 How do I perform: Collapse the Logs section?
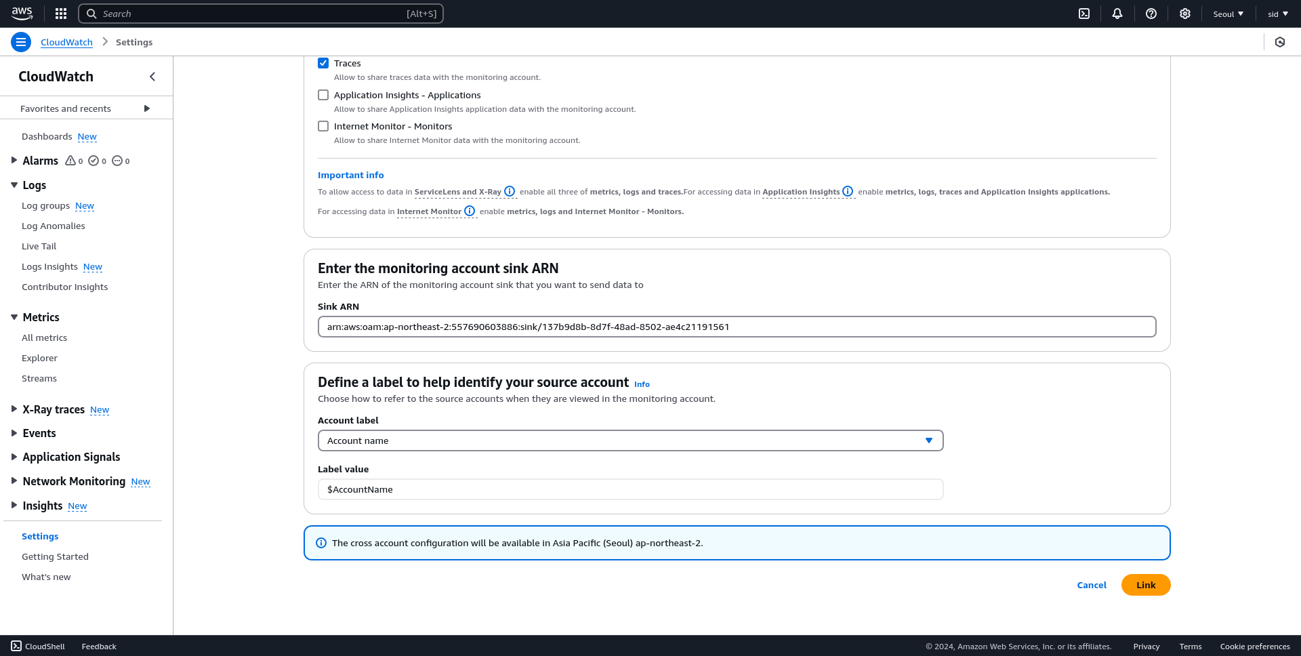pyautogui.click(x=14, y=185)
